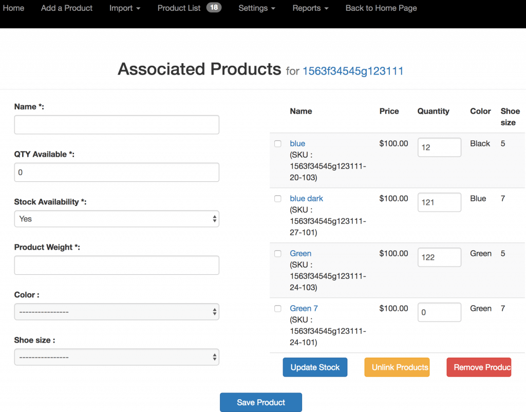This screenshot has width=526, height=412.
Task: Click into the Name input field
Action: click(x=117, y=125)
